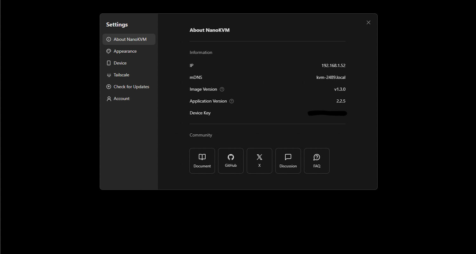476x254 pixels.
Task: Click the image version value v1.3.0
Action: pos(340,89)
